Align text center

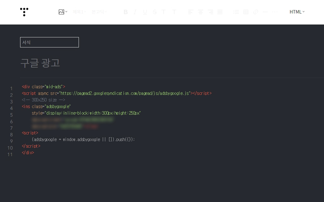[200, 12]
